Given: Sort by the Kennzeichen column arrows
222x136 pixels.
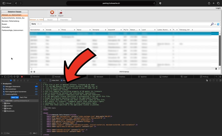Looking at the screenshot, I should tap(43, 30).
